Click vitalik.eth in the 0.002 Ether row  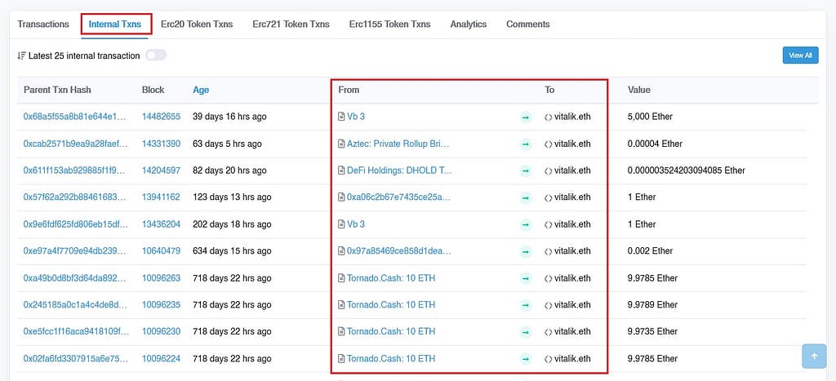tap(572, 251)
